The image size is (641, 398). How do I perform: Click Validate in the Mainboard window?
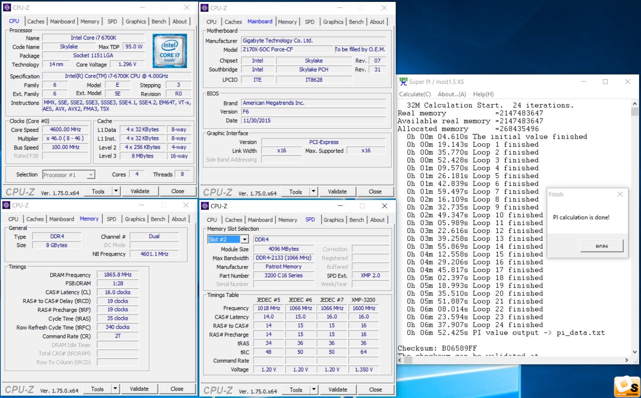click(x=337, y=191)
